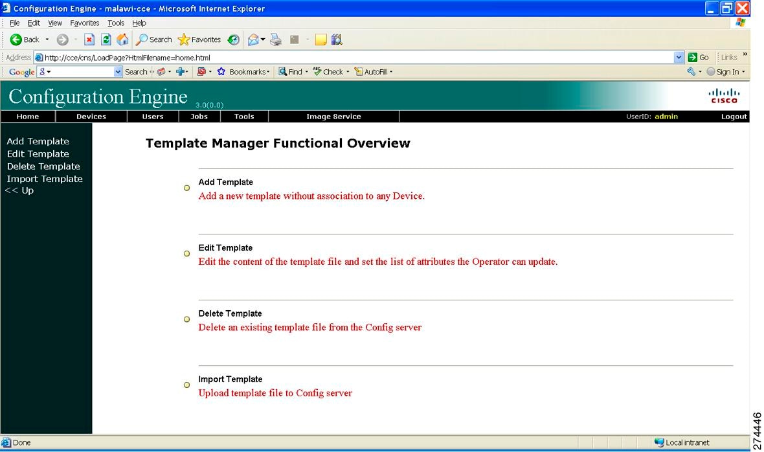Select the Jobs navigation tab
The height and width of the screenshot is (452, 764).
[x=199, y=117]
